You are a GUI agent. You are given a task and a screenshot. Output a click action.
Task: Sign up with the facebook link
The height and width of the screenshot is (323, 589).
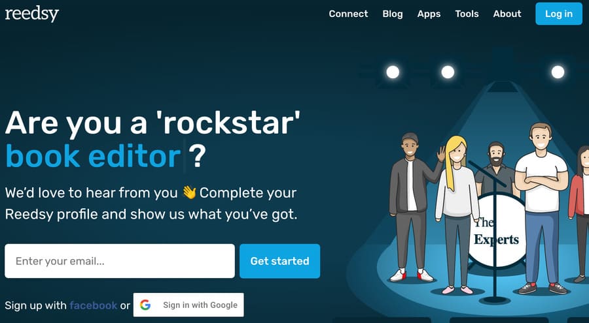coord(93,305)
